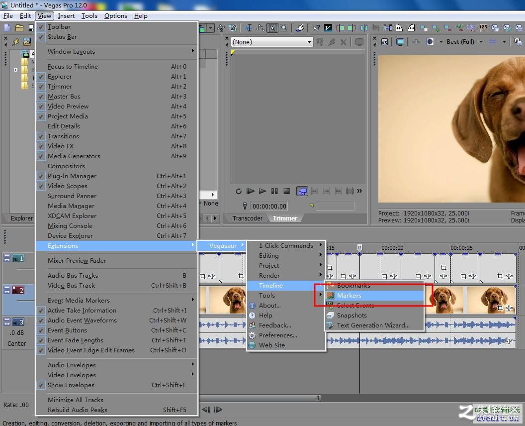The image size is (525, 426).
Task: Select Mixer Preview Fader
Action: click(x=117, y=261)
